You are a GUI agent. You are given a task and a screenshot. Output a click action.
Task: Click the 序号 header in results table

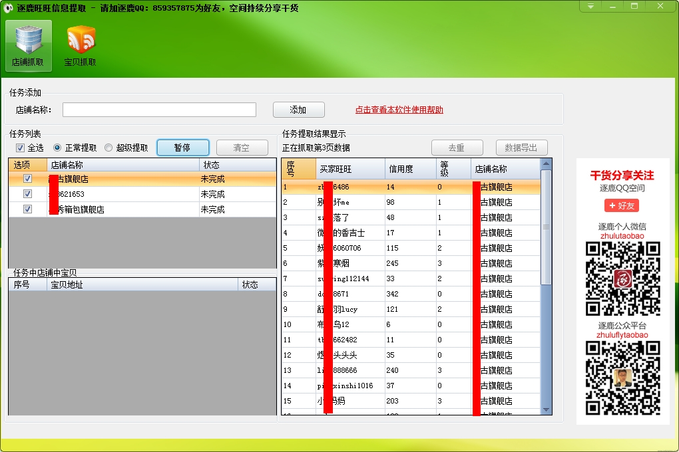299,169
